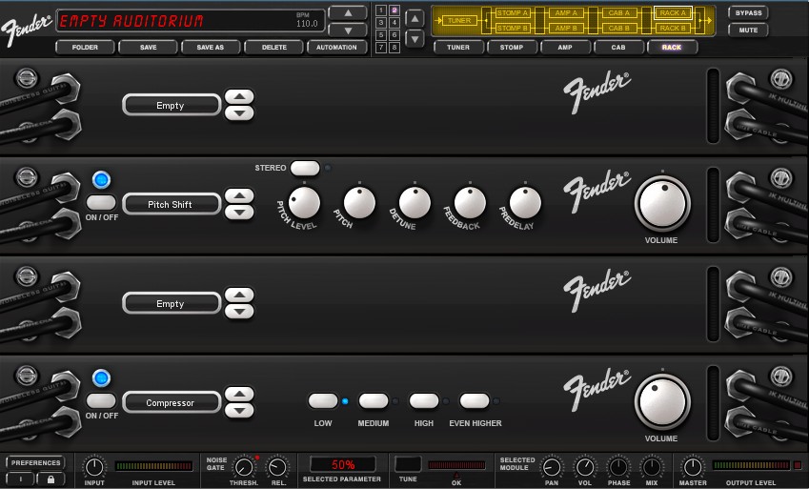Toggle the MUTE button
The height and width of the screenshot is (489, 809).
point(748,30)
